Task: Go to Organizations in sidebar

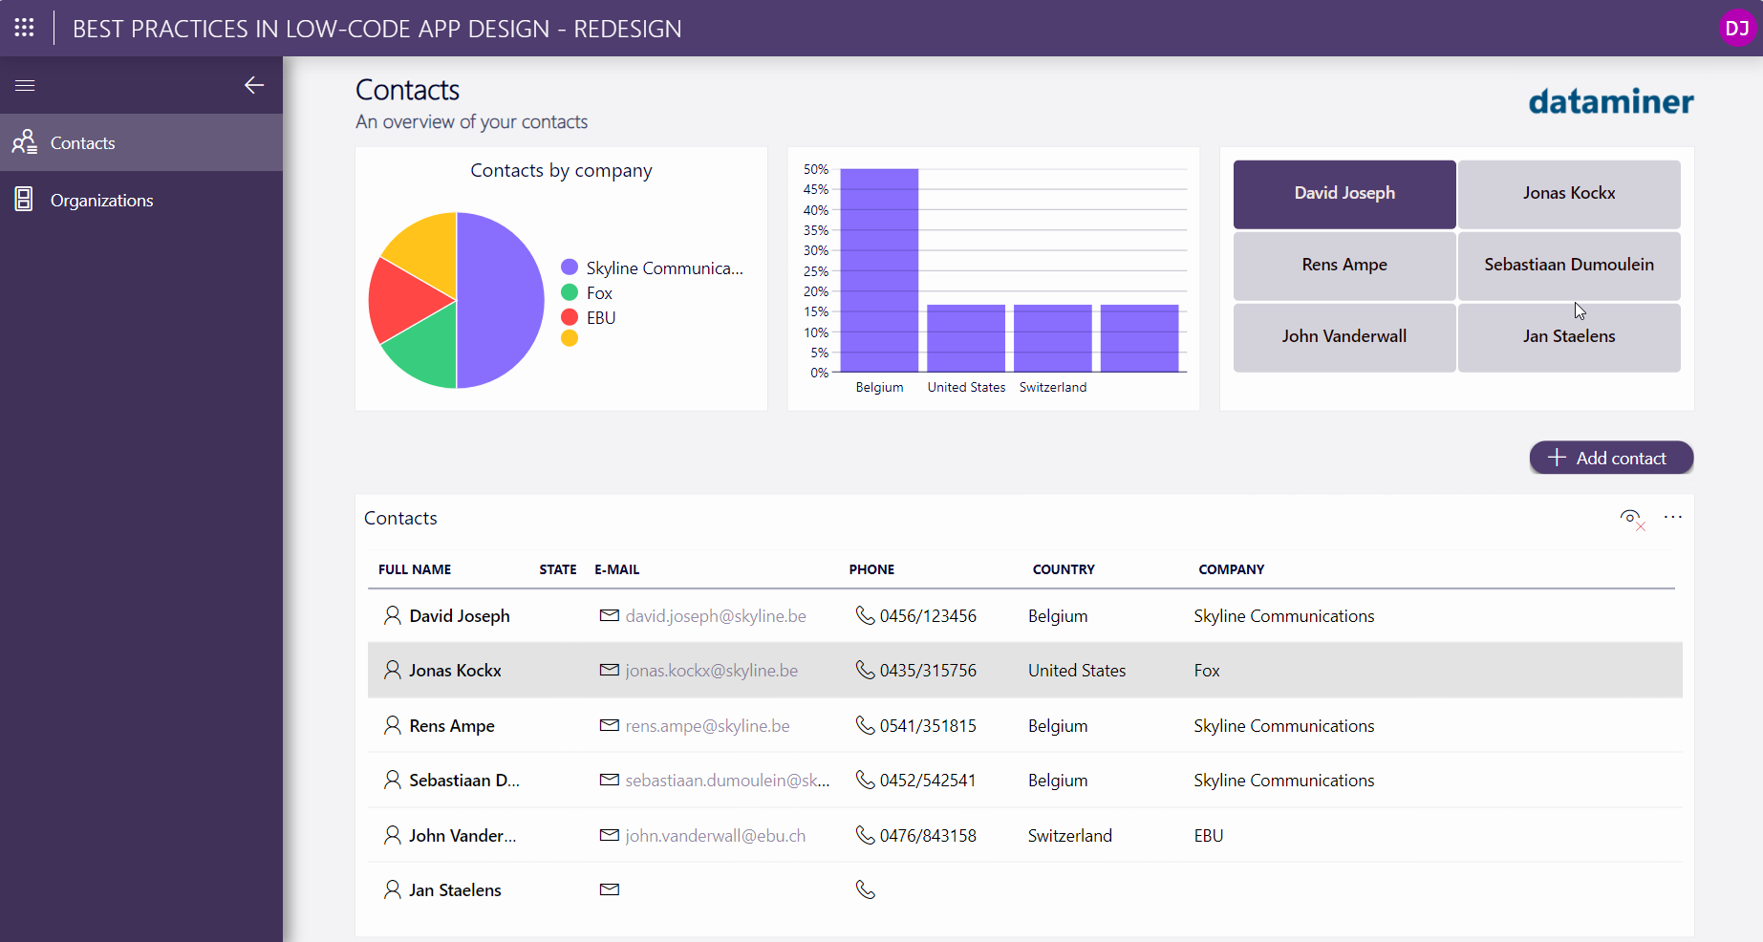Action: point(101,201)
